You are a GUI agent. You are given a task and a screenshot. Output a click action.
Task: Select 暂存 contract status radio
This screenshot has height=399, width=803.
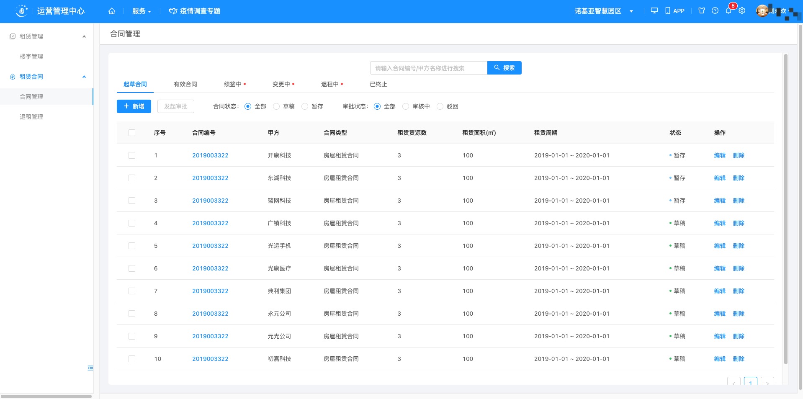pos(305,106)
